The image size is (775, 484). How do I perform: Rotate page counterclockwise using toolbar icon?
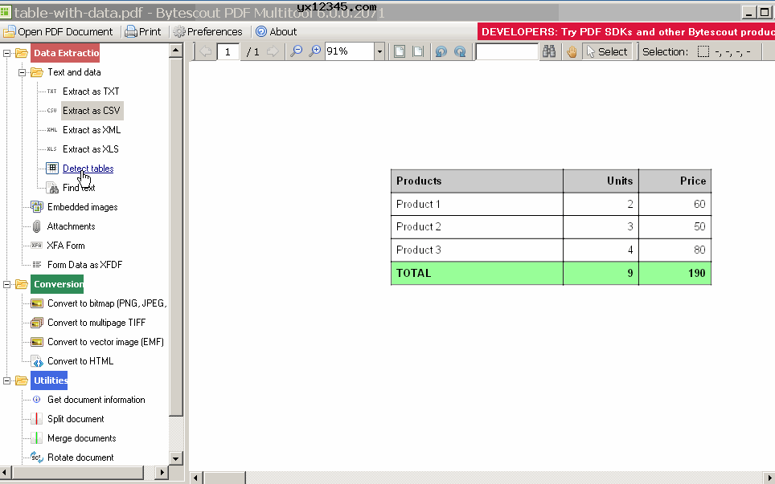tap(441, 51)
